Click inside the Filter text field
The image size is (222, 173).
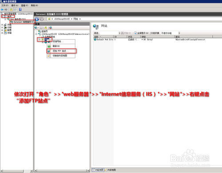coord(109,33)
